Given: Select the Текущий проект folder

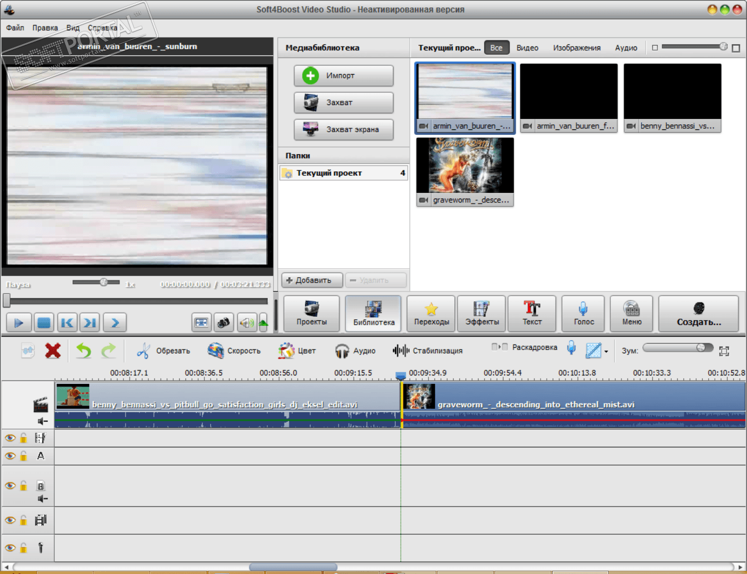Looking at the screenshot, I should (x=344, y=173).
